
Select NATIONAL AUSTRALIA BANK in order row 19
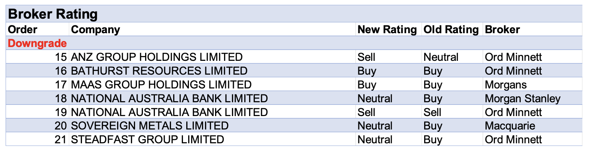[169, 112]
